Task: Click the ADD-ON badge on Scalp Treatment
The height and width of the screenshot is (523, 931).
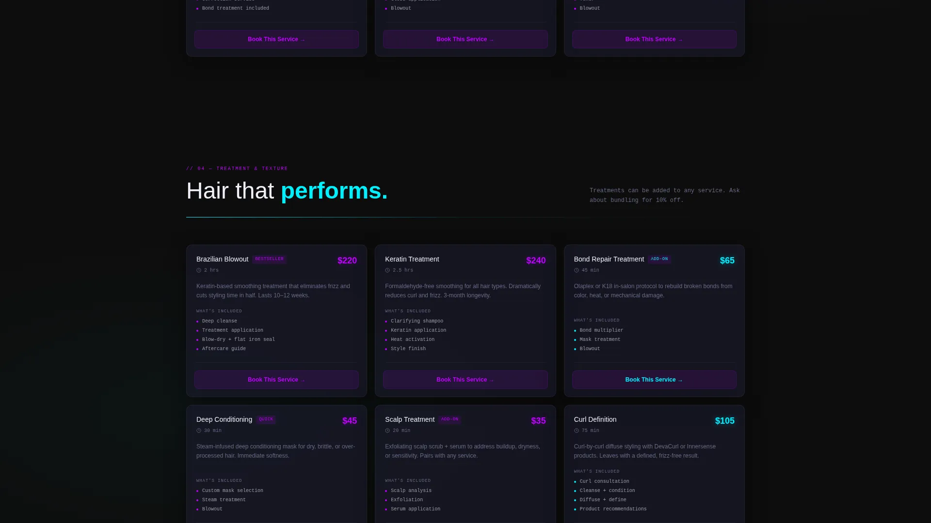Action: click(449, 419)
